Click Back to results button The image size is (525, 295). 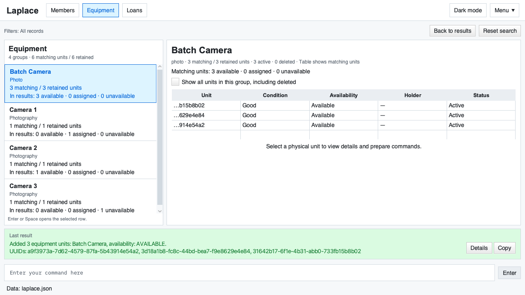click(452, 31)
